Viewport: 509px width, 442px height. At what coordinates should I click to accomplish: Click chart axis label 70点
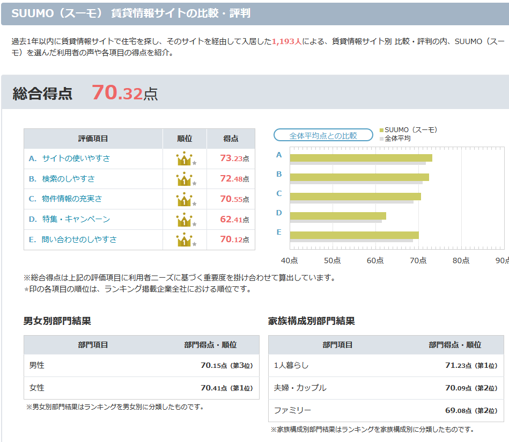point(418,260)
